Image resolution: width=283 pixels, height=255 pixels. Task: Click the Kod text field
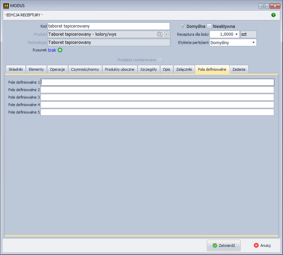pos(108,26)
